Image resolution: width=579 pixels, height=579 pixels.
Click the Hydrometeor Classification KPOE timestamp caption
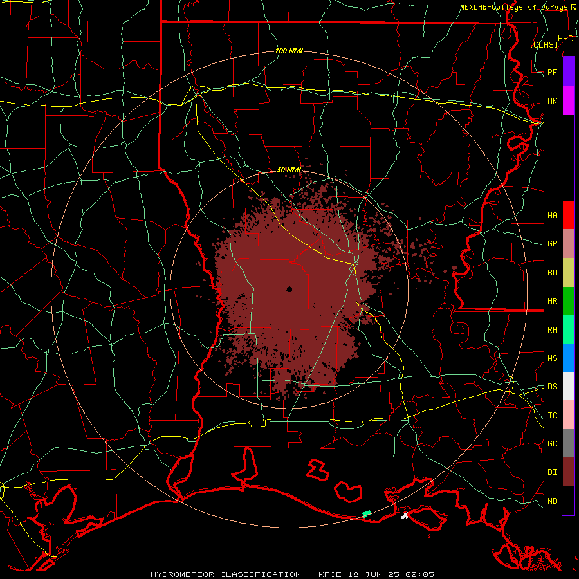coord(292,574)
